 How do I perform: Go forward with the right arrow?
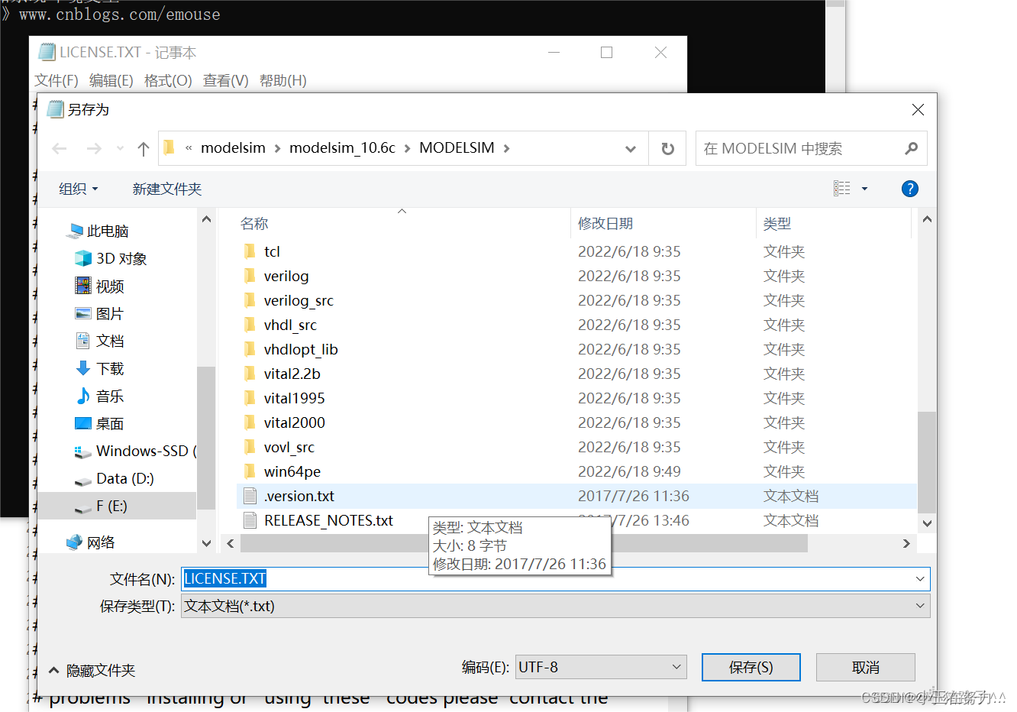click(93, 149)
